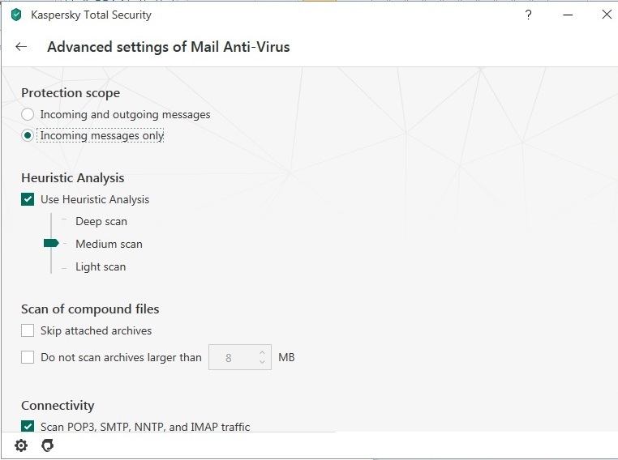Set heuristic slider to Deep scan
This screenshot has height=460, width=618.
click(x=65, y=221)
